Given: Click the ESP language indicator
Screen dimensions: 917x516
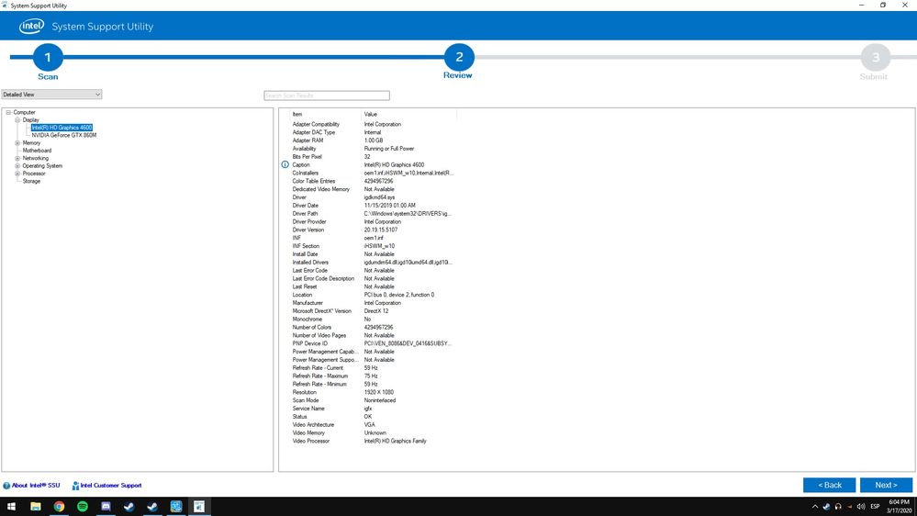Looking at the screenshot, I should point(875,507).
